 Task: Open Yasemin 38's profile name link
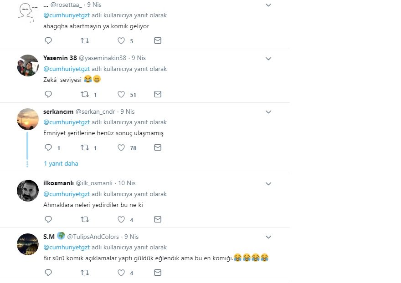60,58
